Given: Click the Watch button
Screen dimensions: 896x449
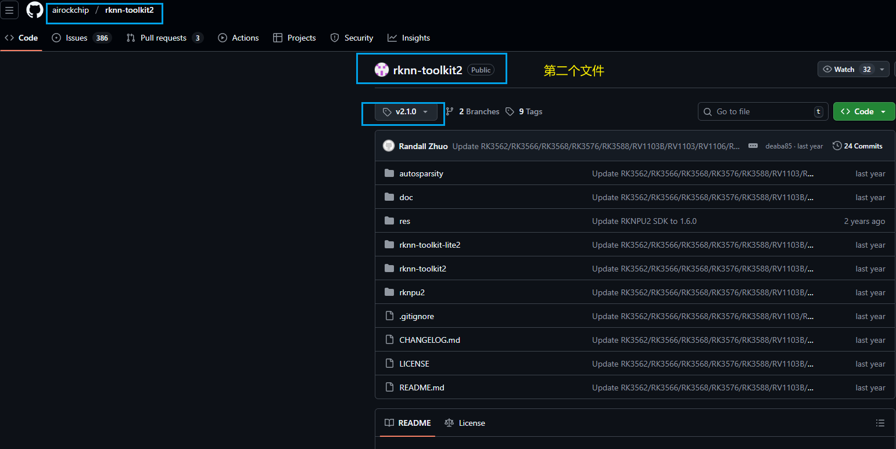Looking at the screenshot, I should pos(846,69).
